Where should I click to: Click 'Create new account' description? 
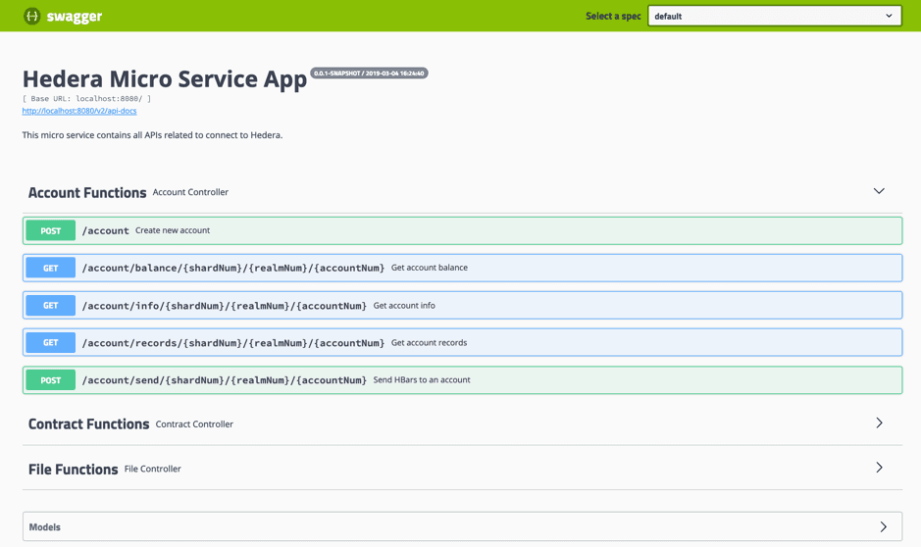click(x=173, y=230)
